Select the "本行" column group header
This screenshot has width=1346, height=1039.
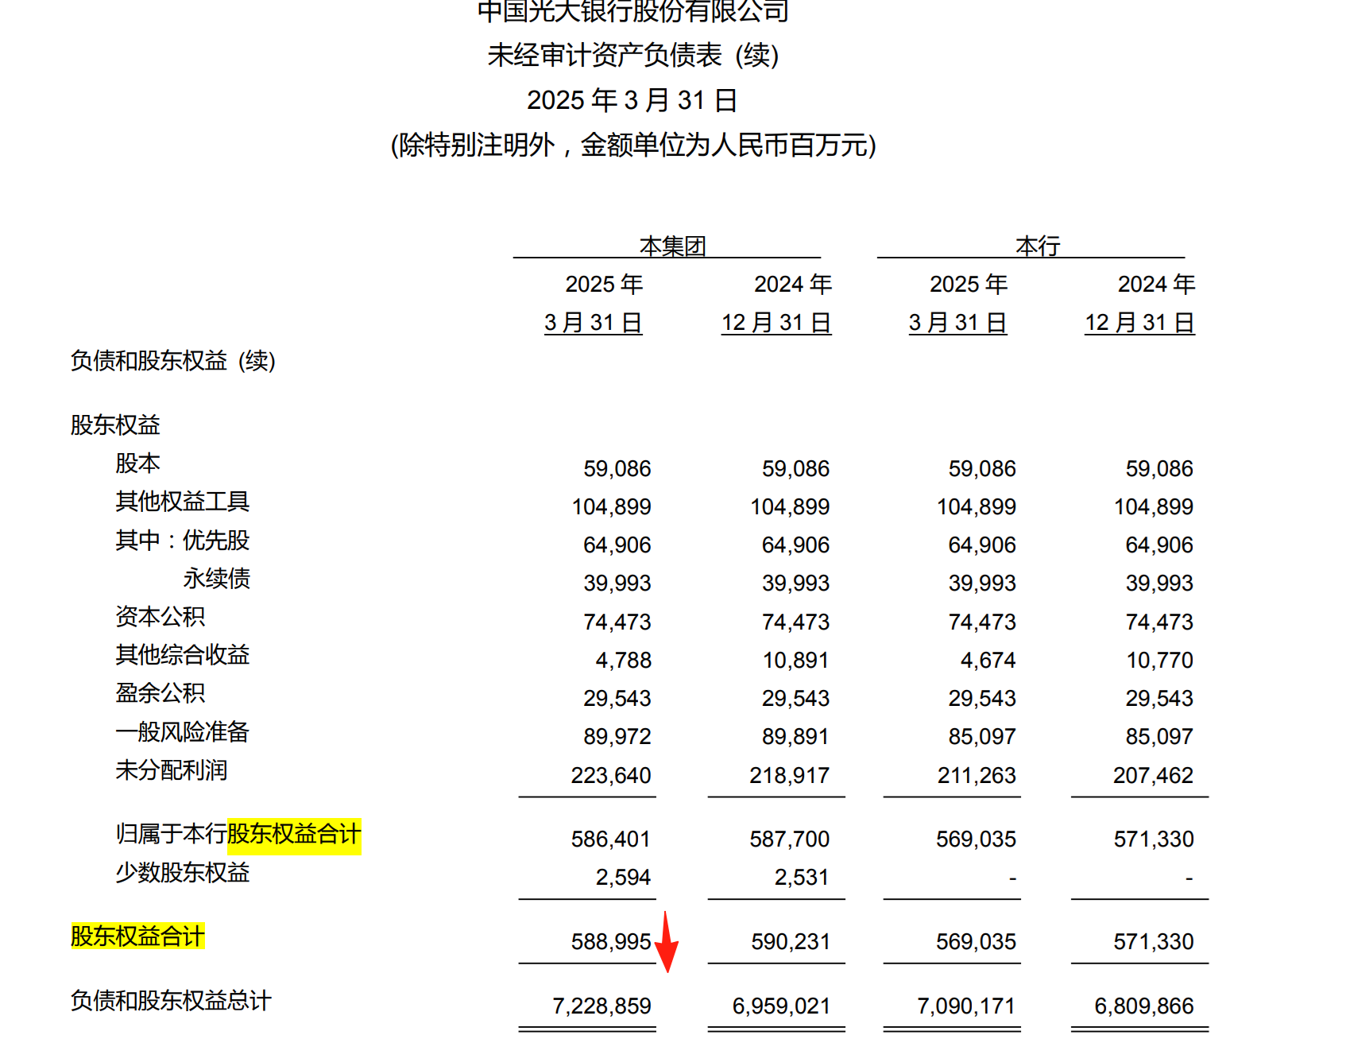click(x=1038, y=246)
